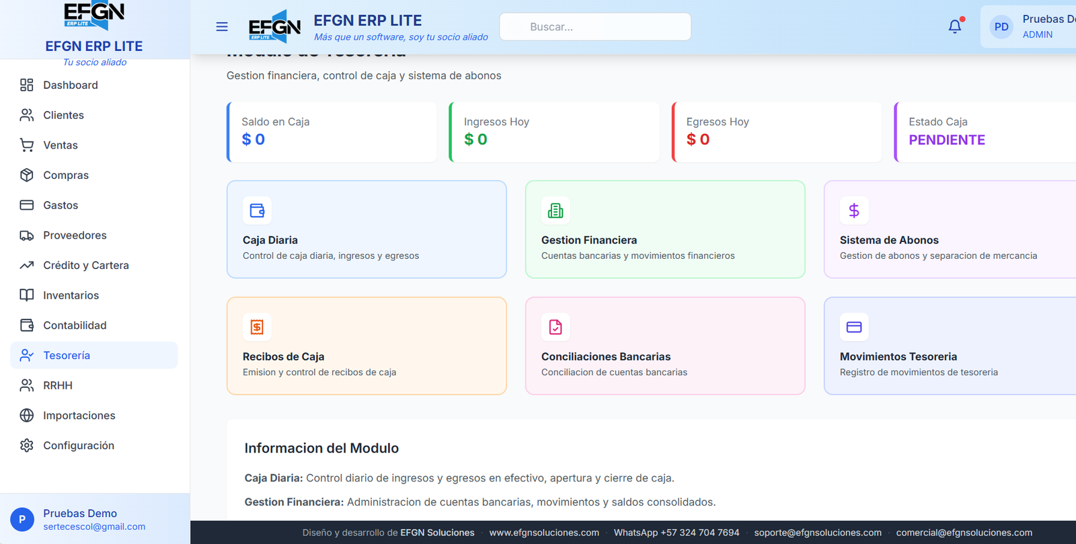The height and width of the screenshot is (544, 1076).
Task: Click the Egresos Hoy summary card
Action: [777, 132]
